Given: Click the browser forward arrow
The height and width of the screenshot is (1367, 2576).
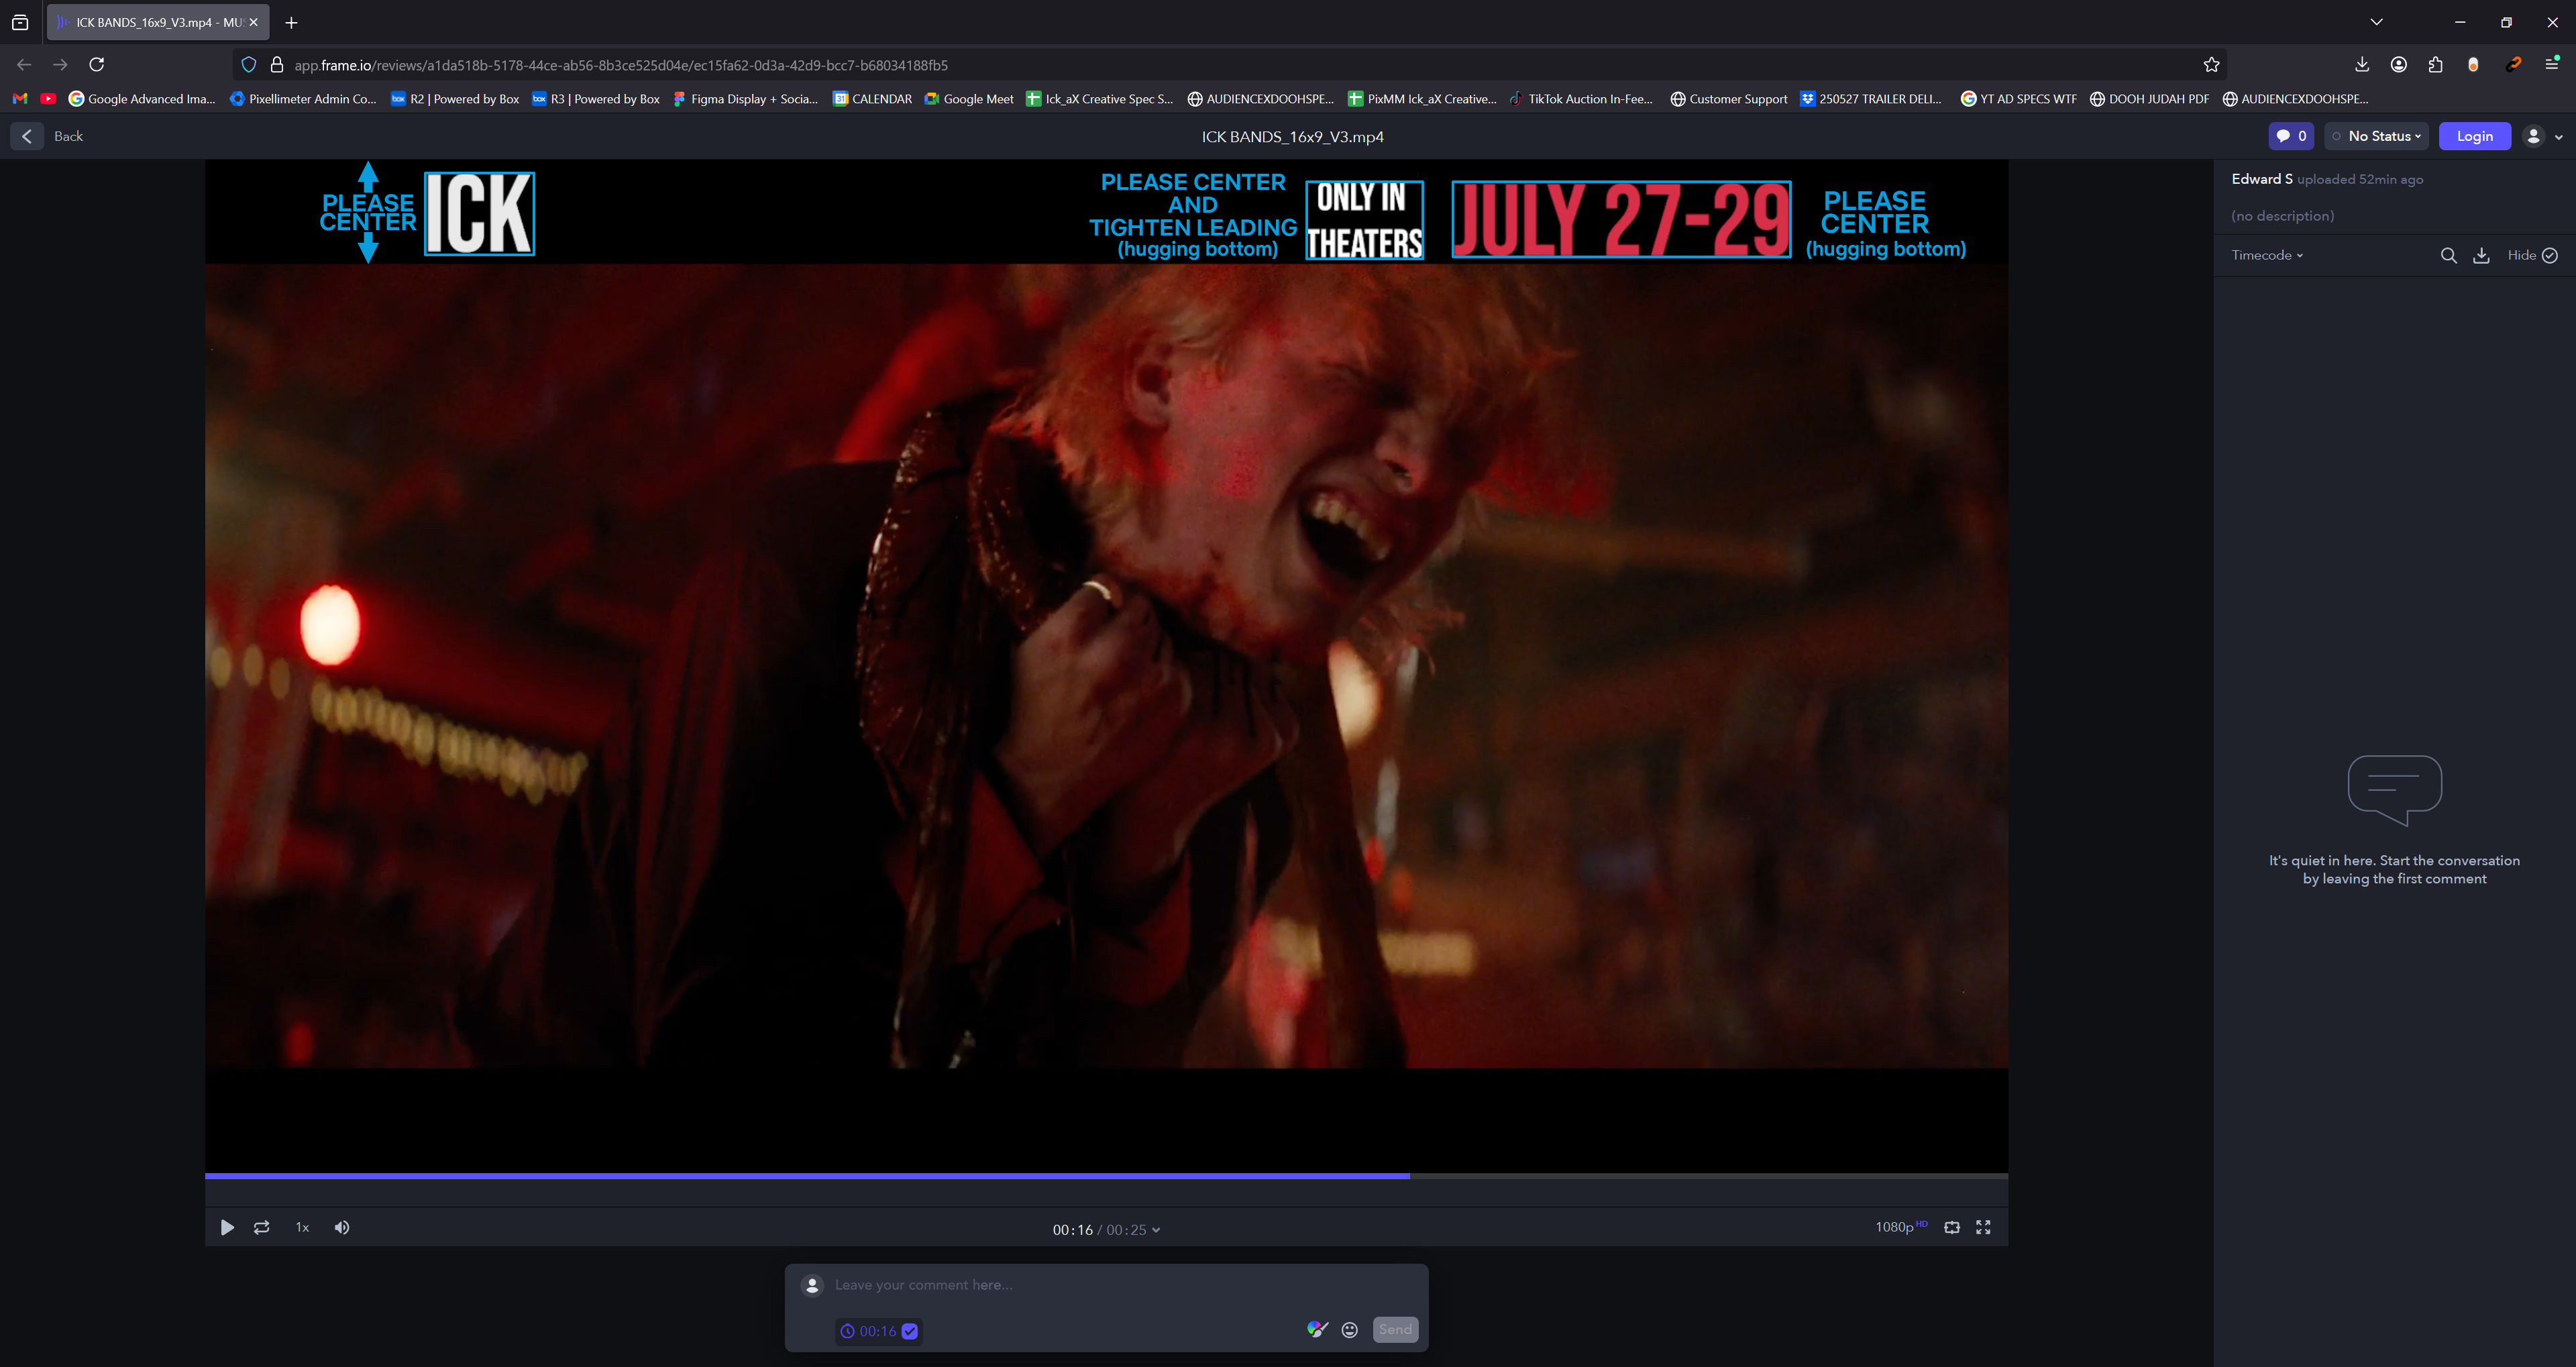Looking at the screenshot, I should click(60, 65).
